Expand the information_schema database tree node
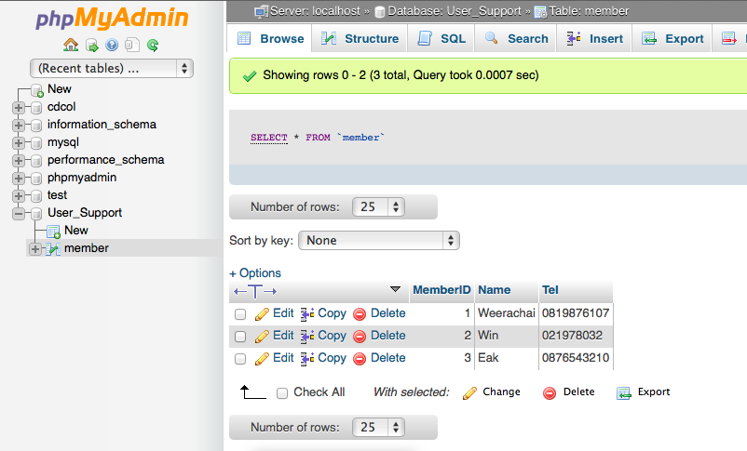Screen dimensions: 747x451 coord(18,125)
